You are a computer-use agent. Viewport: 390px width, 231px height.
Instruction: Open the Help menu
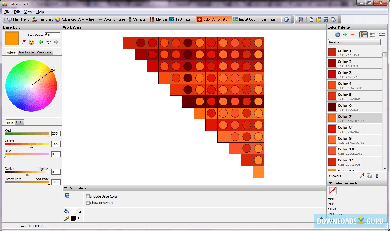click(x=40, y=12)
